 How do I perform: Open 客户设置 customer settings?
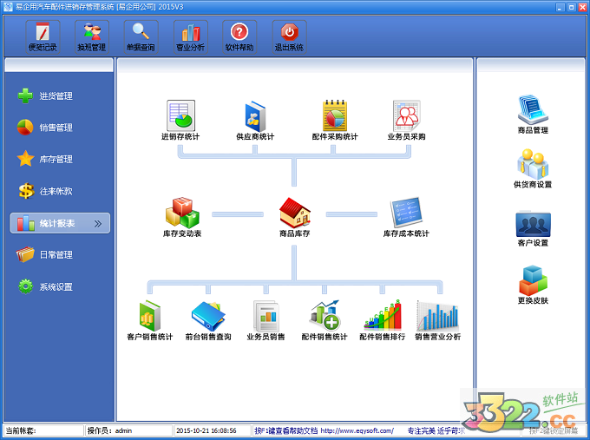(533, 228)
